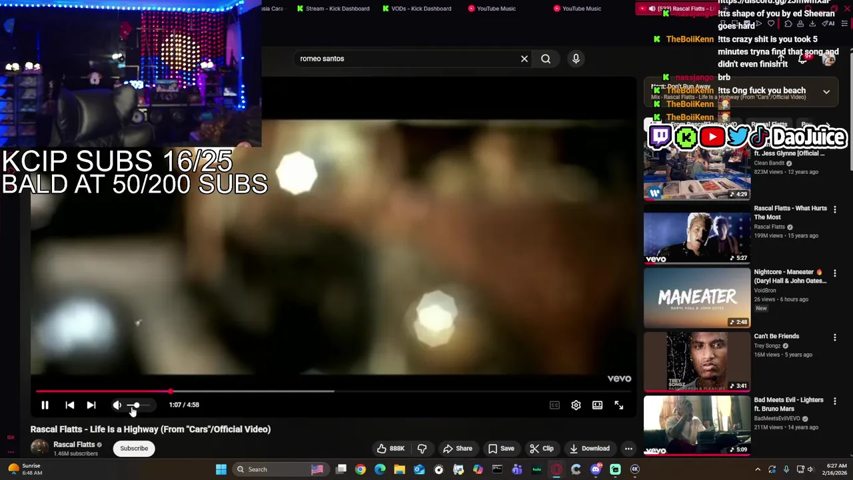Image resolution: width=853 pixels, height=480 pixels.
Task: Go to the previous video
Action: [x=69, y=405]
